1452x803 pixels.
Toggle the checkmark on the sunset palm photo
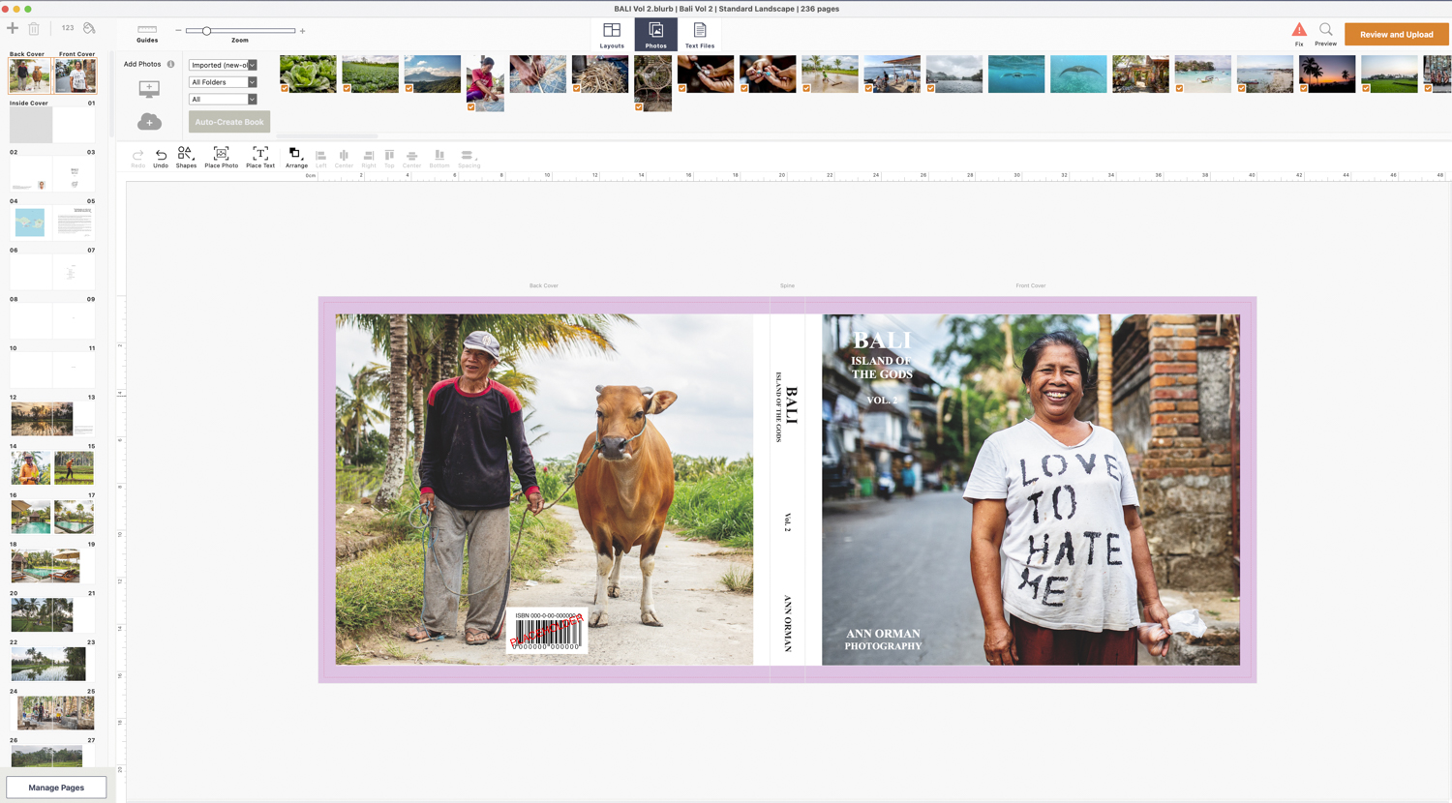[x=1304, y=89]
